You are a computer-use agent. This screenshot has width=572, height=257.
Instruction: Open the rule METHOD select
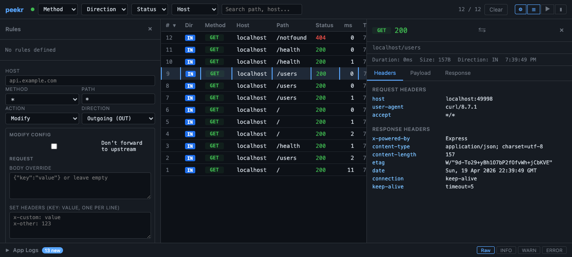point(42,99)
